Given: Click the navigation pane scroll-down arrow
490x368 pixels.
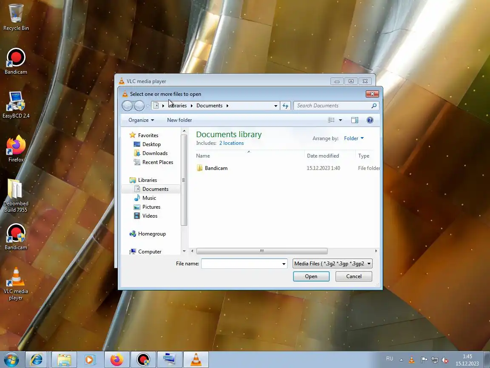Looking at the screenshot, I should click(184, 251).
